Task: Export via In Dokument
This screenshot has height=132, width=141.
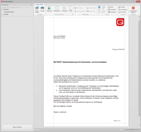Action: (x=123, y=10)
